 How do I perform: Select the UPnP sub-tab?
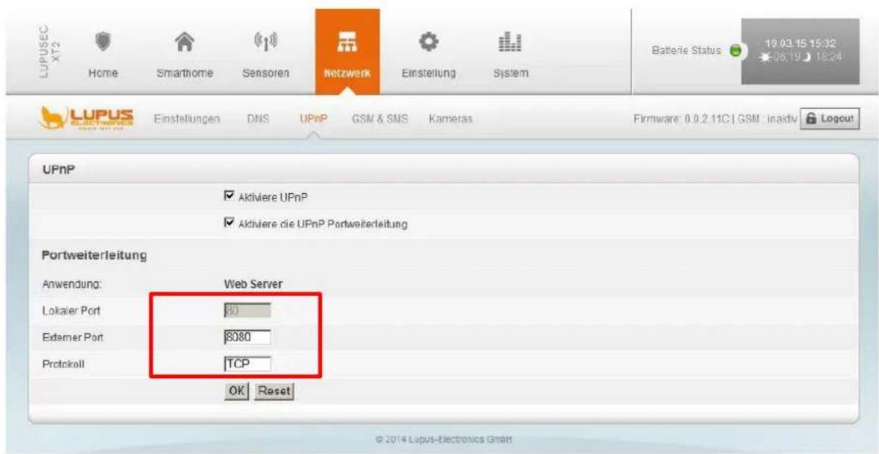pyautogui.click(x=314, y=120)
